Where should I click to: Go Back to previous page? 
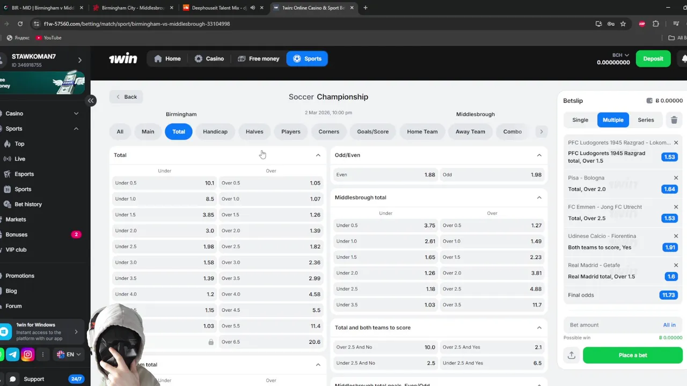pos(126,97)
